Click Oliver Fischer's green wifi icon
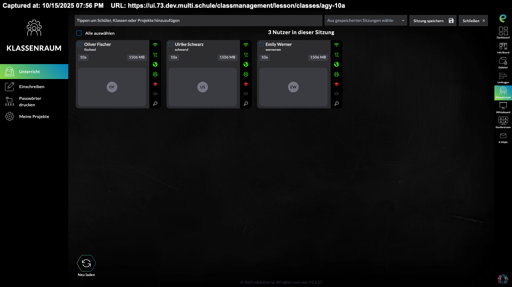This screenshot has width=512, height=287. (x=155, y=45)
